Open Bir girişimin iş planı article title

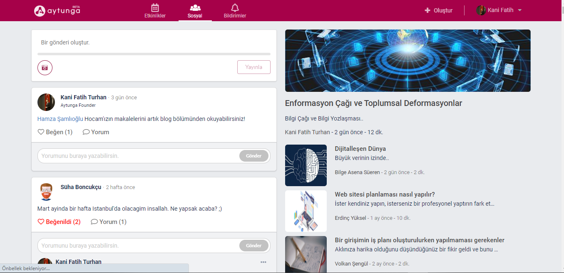coord(420,240)
